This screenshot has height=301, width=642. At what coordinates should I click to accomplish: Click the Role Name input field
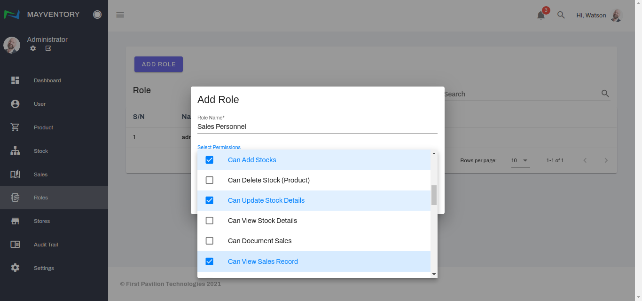click(317, 127)
